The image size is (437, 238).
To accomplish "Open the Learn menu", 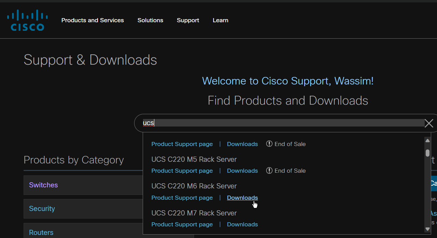I will (220, 20).
